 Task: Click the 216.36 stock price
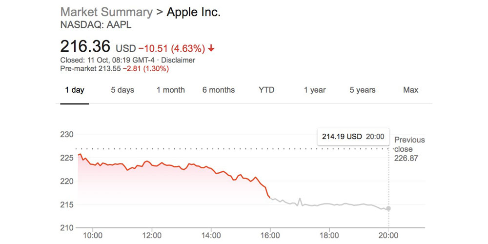tap(86, 47)
